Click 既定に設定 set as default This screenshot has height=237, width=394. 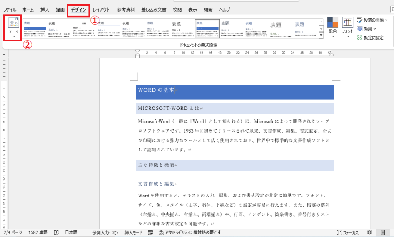point(370,38)
